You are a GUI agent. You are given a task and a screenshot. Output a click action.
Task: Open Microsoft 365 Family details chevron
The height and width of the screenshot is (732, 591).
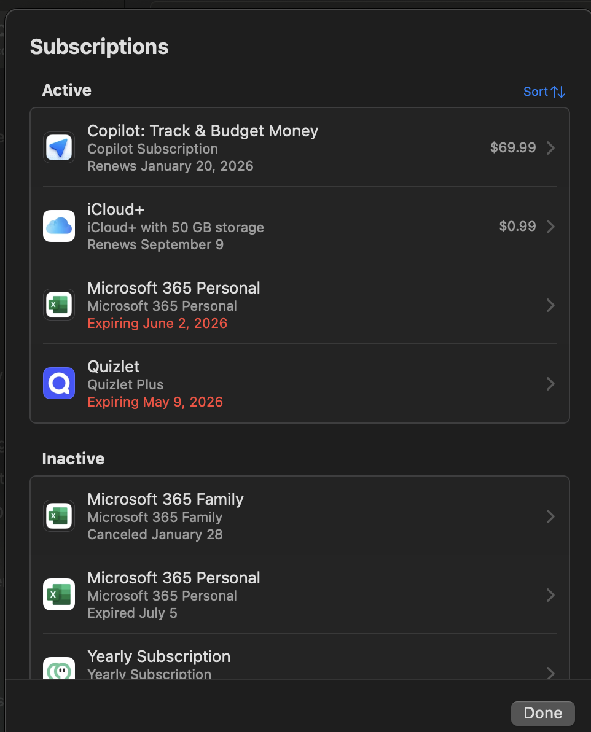pos(551,516)
